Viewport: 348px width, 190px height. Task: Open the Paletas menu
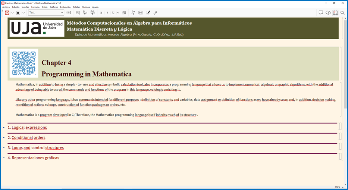pos(76,7)
